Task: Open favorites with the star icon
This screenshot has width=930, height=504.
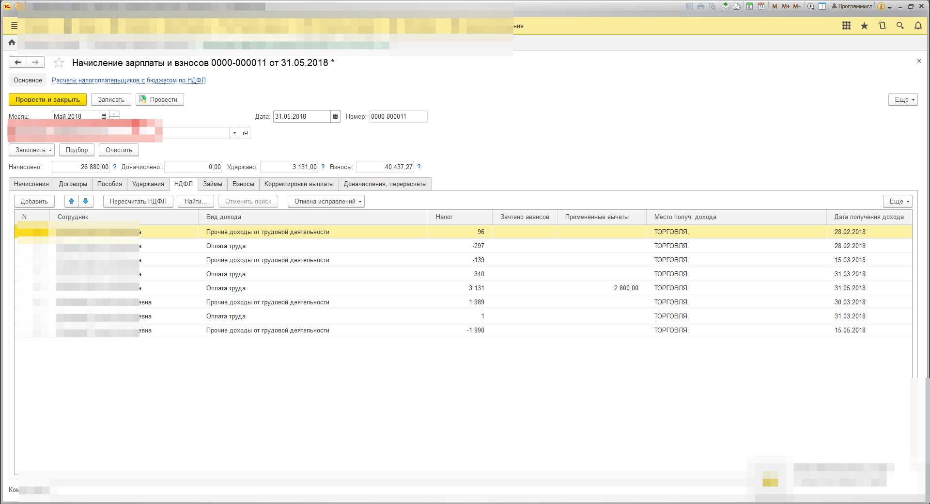Action: (x=864, y=26)
